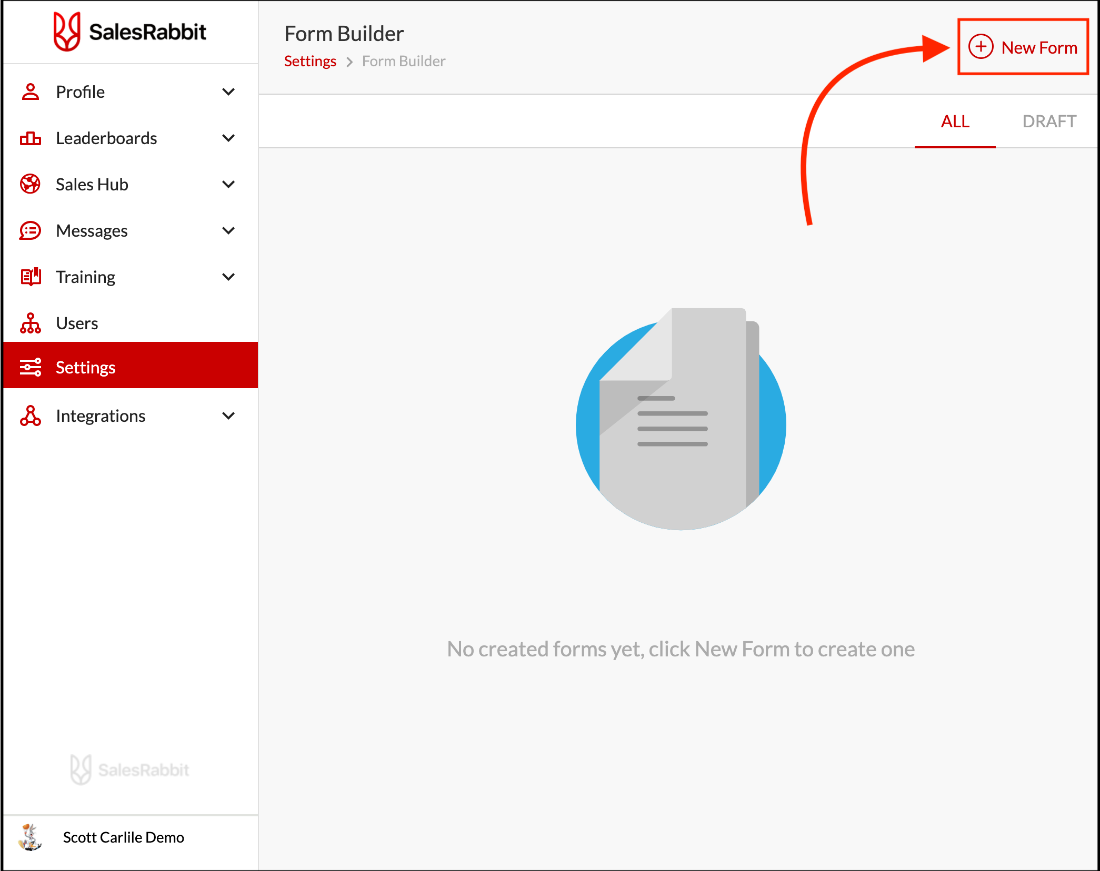
Task: Click the Integrations nodes icon
Action: pos(31,416)
